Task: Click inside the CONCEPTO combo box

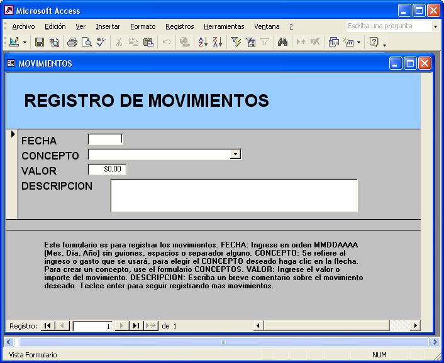Action: pyautogui.click(x=159, y=154)
